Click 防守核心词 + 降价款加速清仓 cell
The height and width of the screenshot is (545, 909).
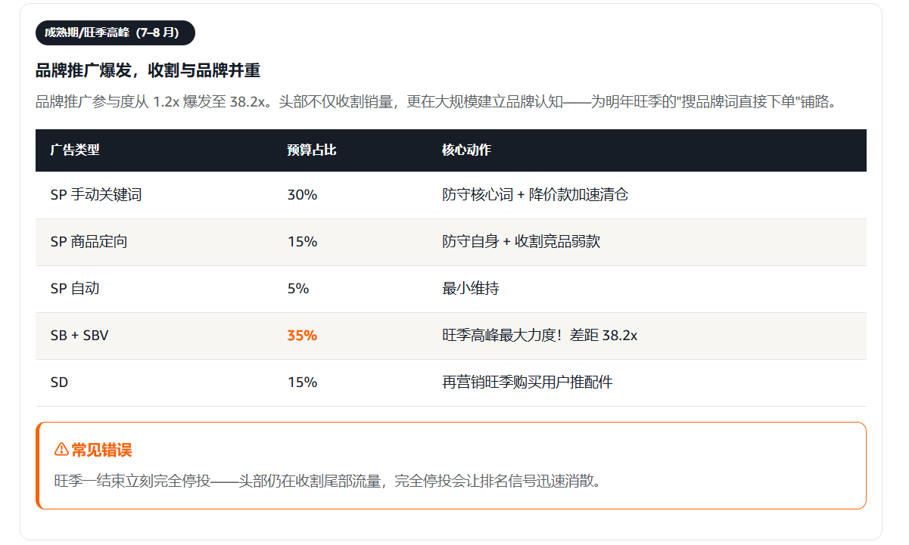point(535,195)
